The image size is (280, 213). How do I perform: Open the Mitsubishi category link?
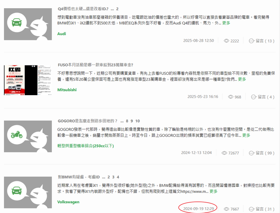coord(67,90)
